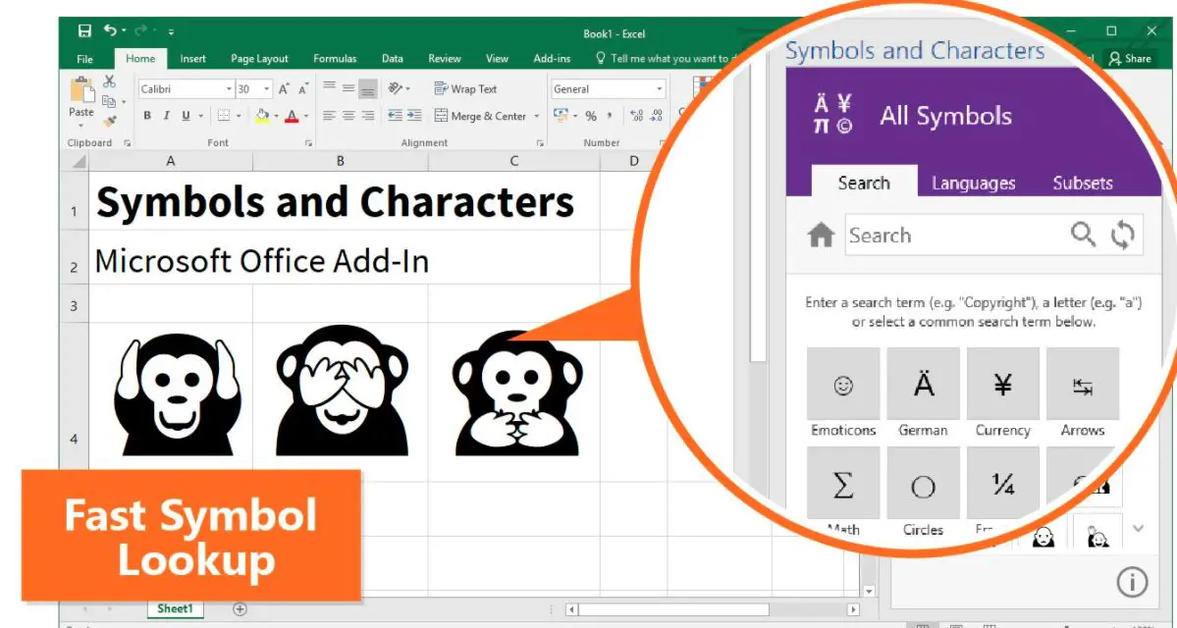The image size is (1177, 628).
Task: Click the Decrease Indent icon
Action: click(395, 116)
